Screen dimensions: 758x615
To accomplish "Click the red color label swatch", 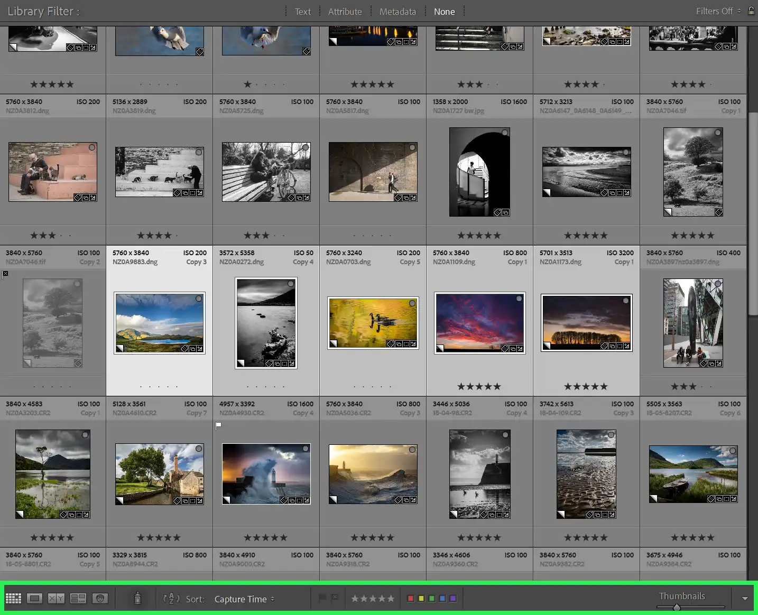I will coord(410,599).
